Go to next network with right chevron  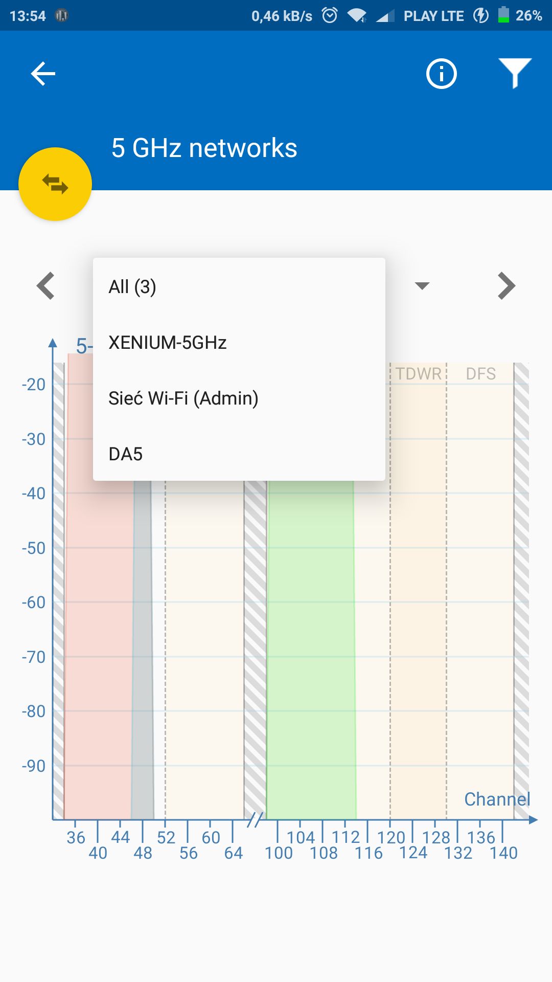[x=506, y=286]
